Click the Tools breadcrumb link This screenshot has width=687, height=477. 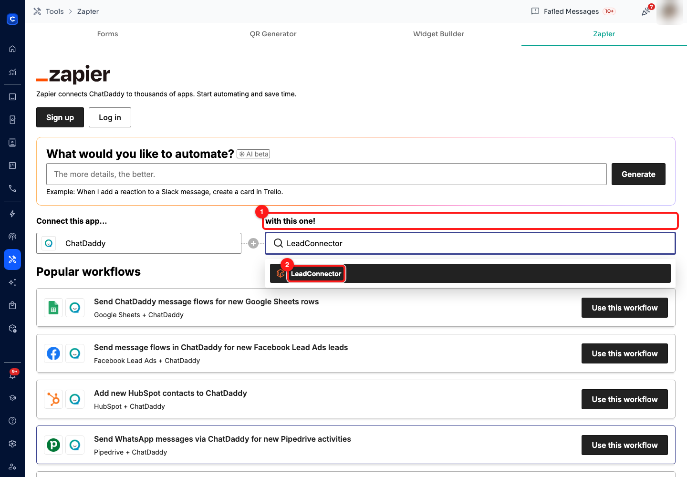(54, 11)
